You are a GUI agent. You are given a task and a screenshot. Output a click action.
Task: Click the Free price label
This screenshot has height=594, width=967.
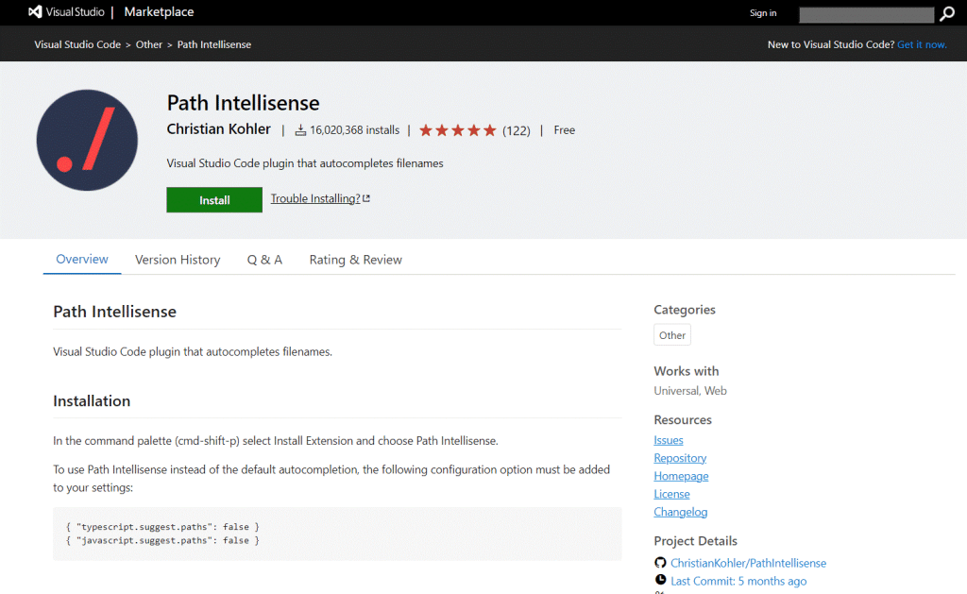pos(565,130)
